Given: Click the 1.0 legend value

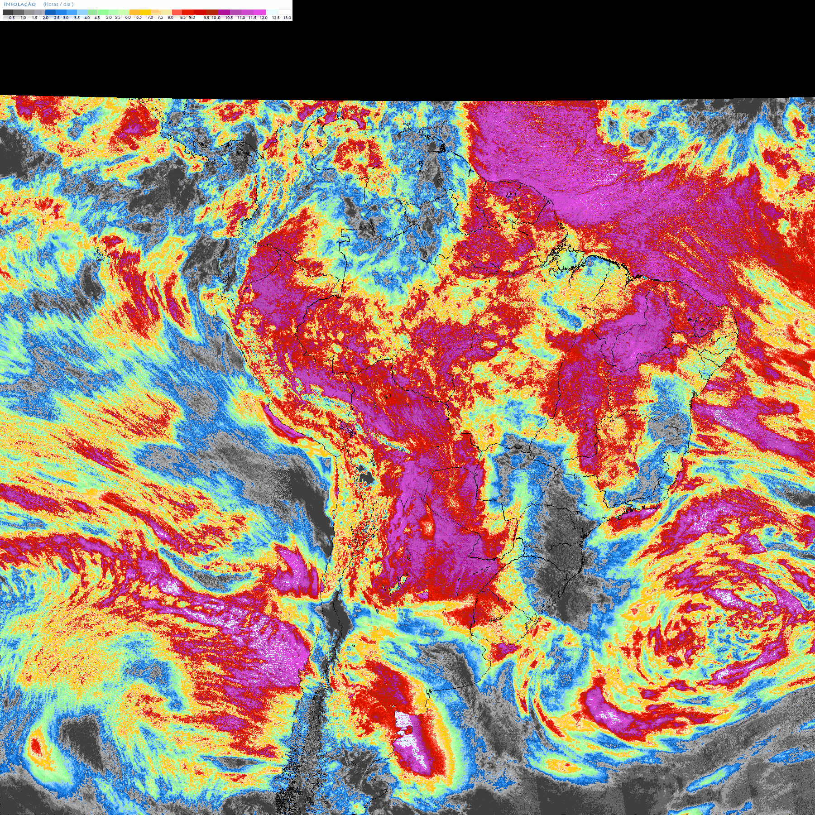Looking at the screenshot, I should [23, 18].
